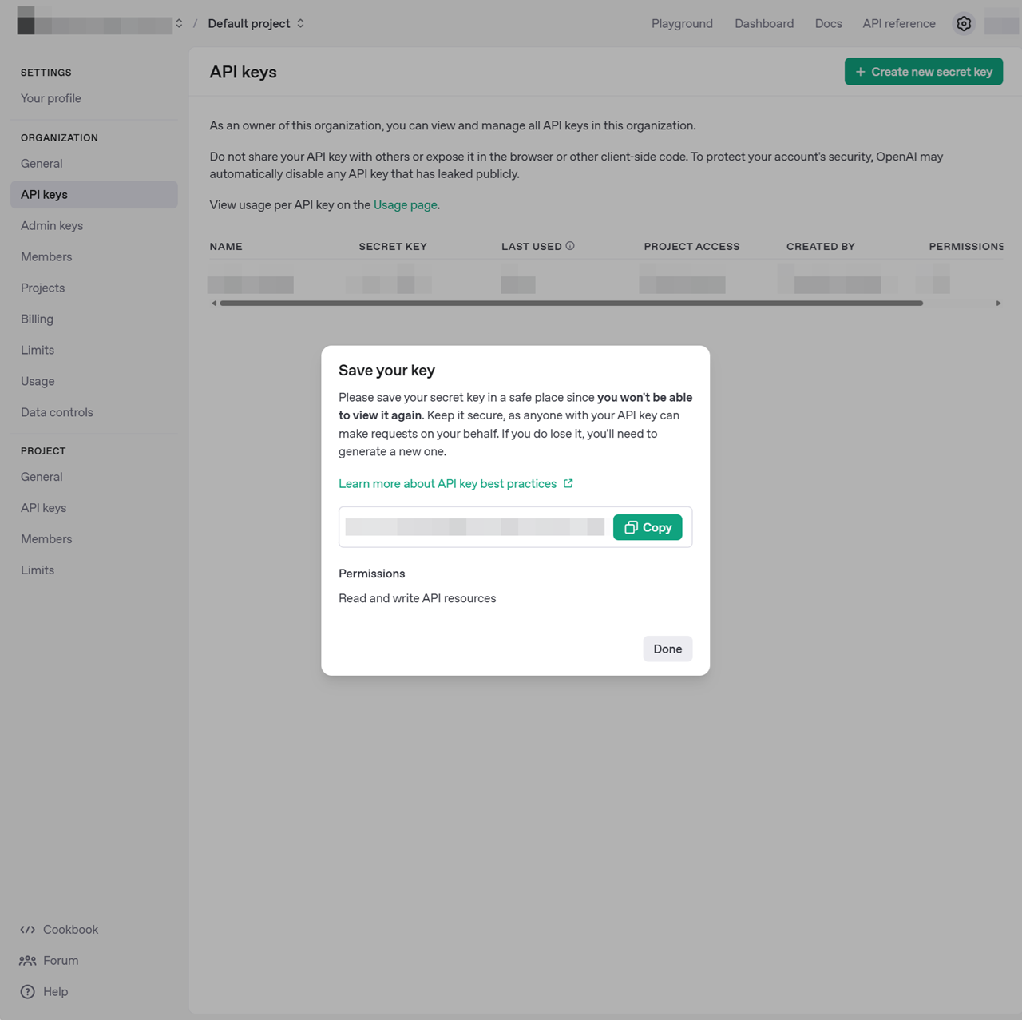The height and width of the screenshot is (1020, 1022).
Task: Copy the secret key
Action: point(648,527)
